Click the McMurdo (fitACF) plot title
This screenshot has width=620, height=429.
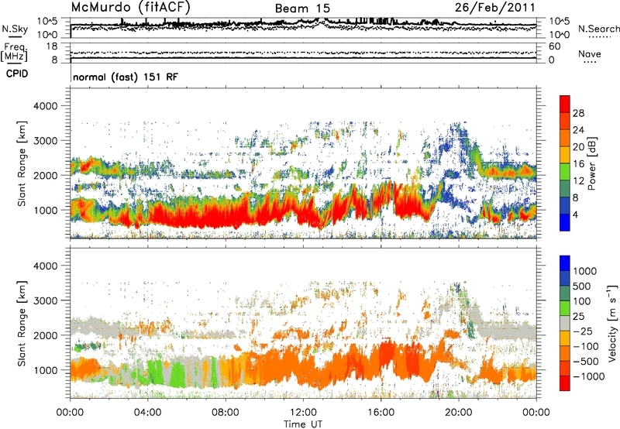(130, 8)
